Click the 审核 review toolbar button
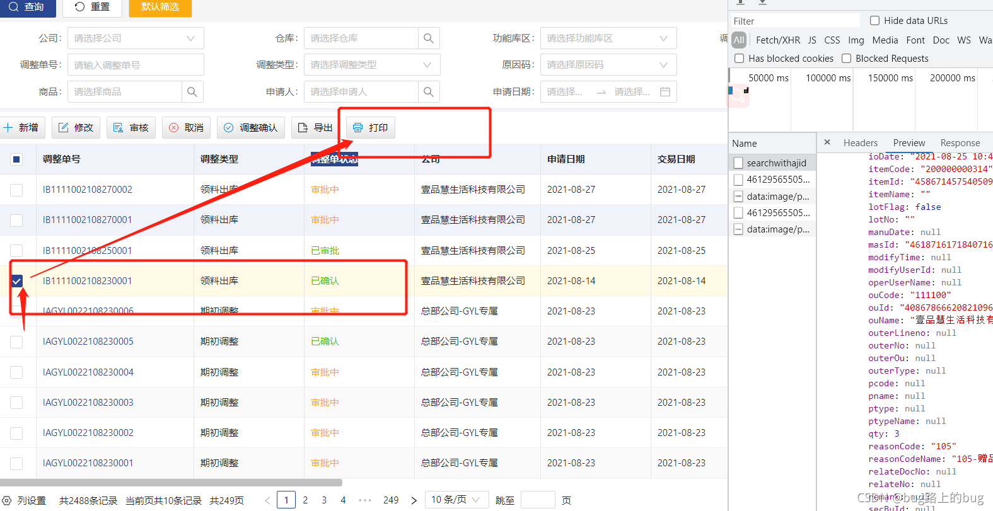Viewport: 993px width, 511px height. point(131,128)
